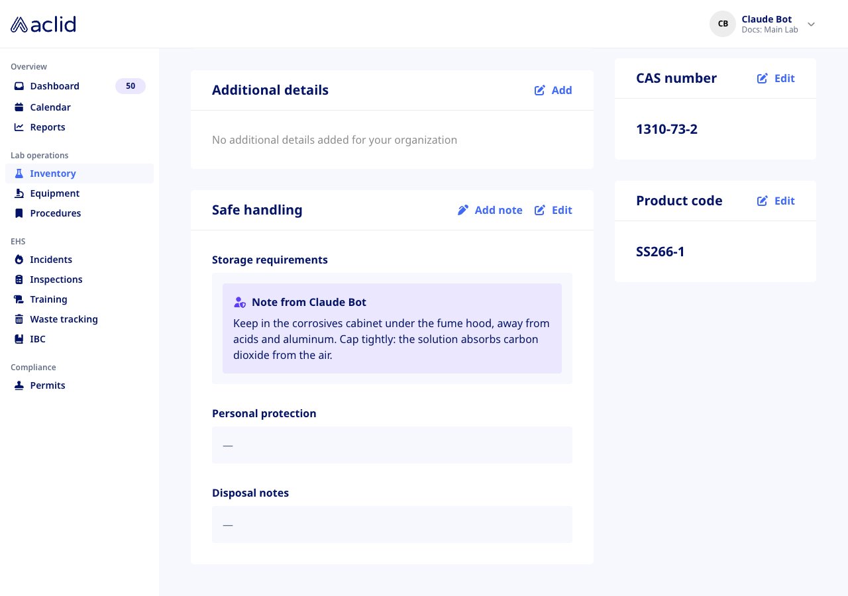Select IBC in the sidebar
The width and height of the screenshot is (848, 596).
tap(79, 339)
